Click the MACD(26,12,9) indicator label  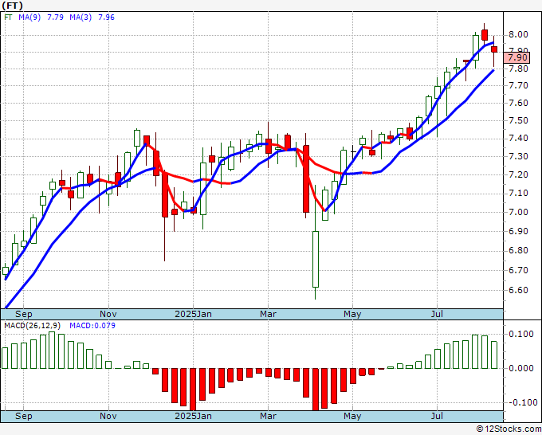pyautogui.click(x=32, y=326)
